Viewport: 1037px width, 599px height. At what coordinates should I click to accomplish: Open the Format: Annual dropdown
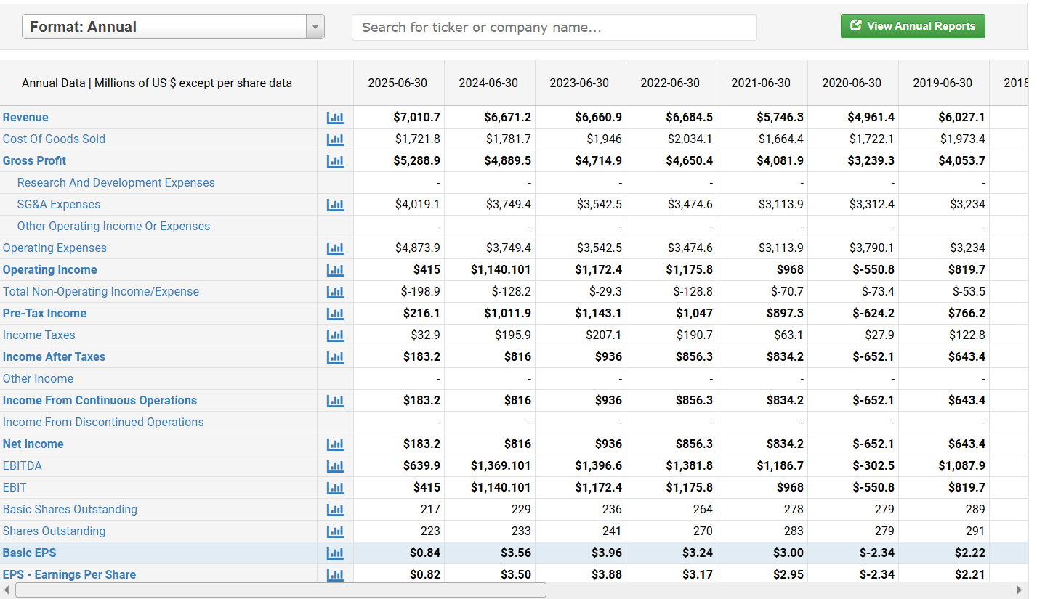point(173,27)
